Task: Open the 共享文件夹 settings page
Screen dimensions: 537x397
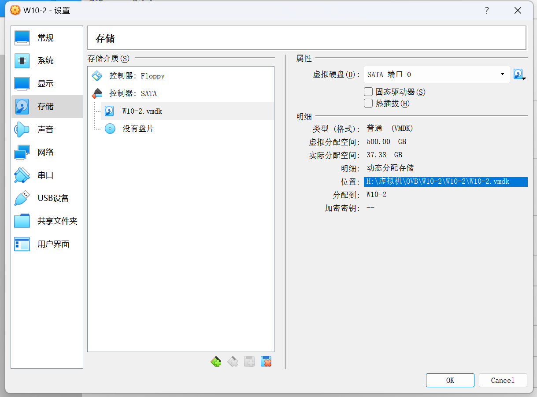Action: click(x=47, y=221)
